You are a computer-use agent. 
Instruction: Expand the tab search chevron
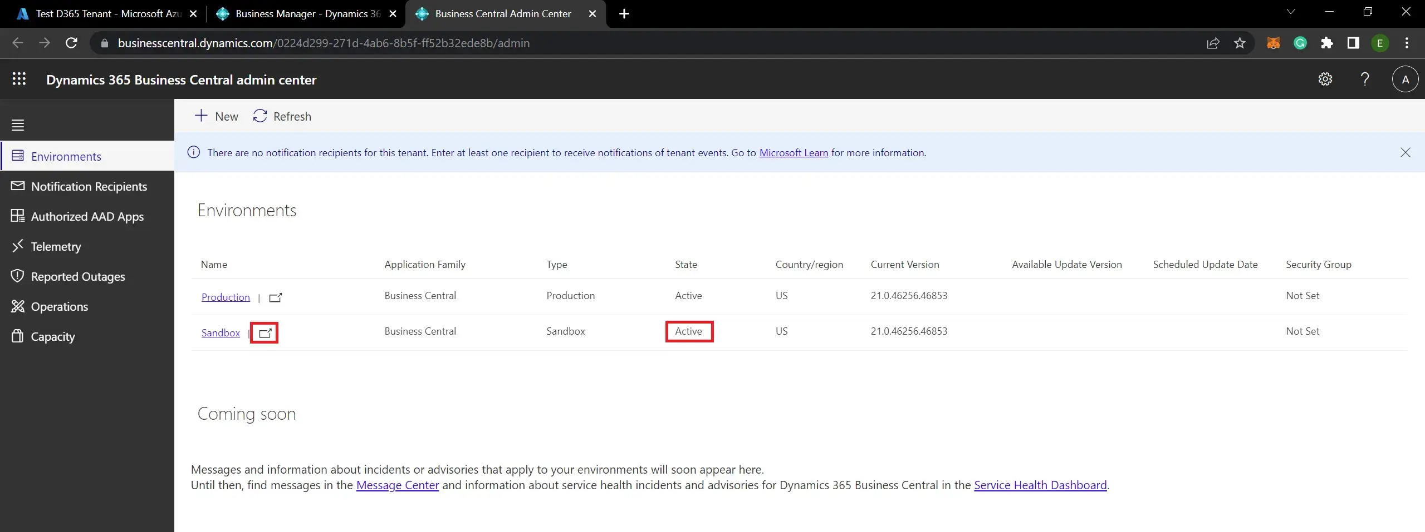(x=1291, y=12)
